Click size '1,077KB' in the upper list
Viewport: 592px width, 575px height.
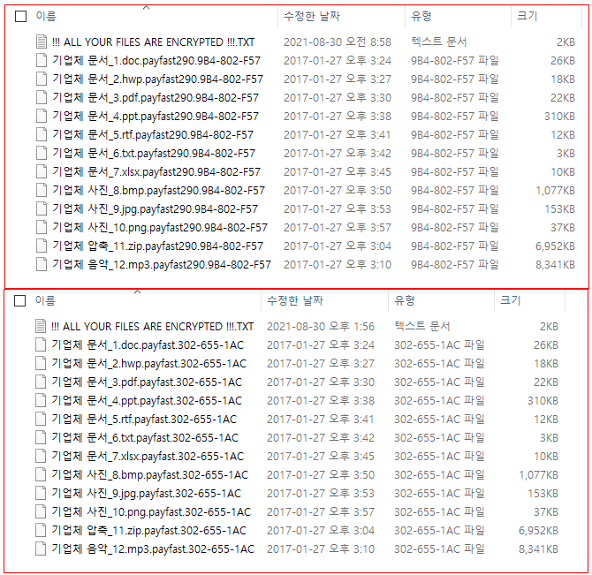click(556, 190)
